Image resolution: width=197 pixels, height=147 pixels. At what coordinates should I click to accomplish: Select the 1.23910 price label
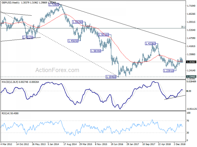(x=168, y=71)
